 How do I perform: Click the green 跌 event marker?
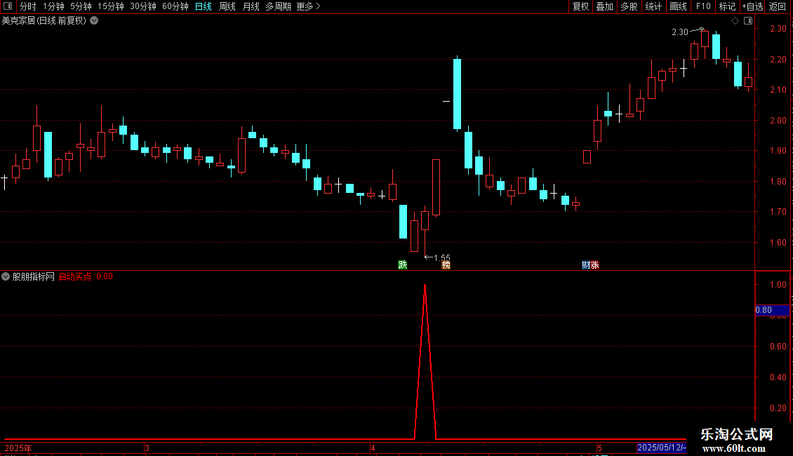pos(403,265)
